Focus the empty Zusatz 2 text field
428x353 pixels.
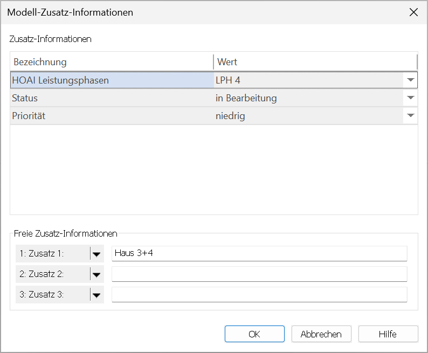259,274
